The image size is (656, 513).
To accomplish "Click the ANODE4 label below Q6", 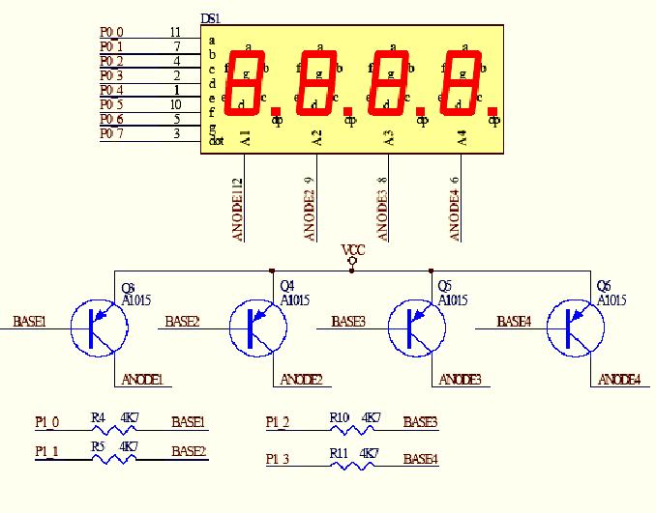I will tap(619, 380).
